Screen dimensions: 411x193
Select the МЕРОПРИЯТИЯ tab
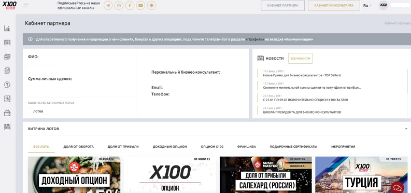click(x=343, y=147)
